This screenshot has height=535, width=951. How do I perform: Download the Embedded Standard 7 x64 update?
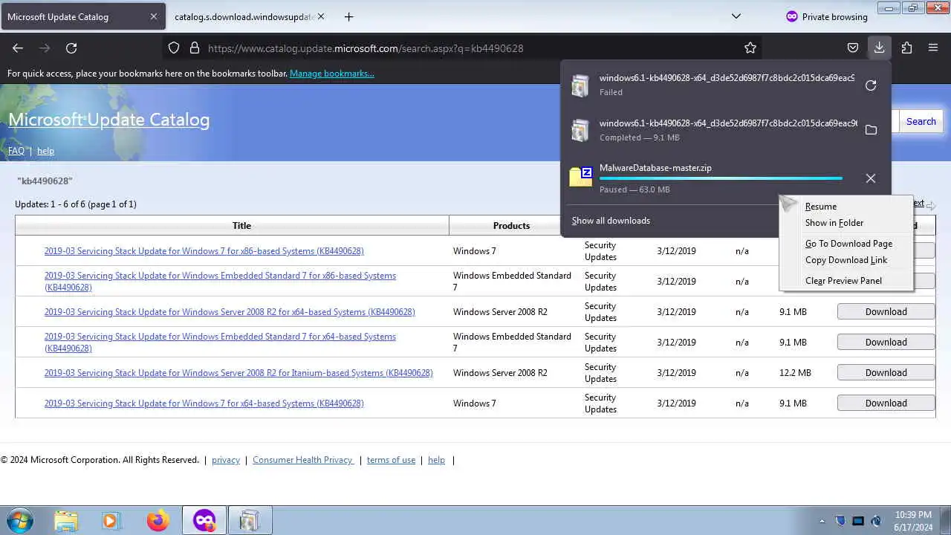(x=886, y=342)
